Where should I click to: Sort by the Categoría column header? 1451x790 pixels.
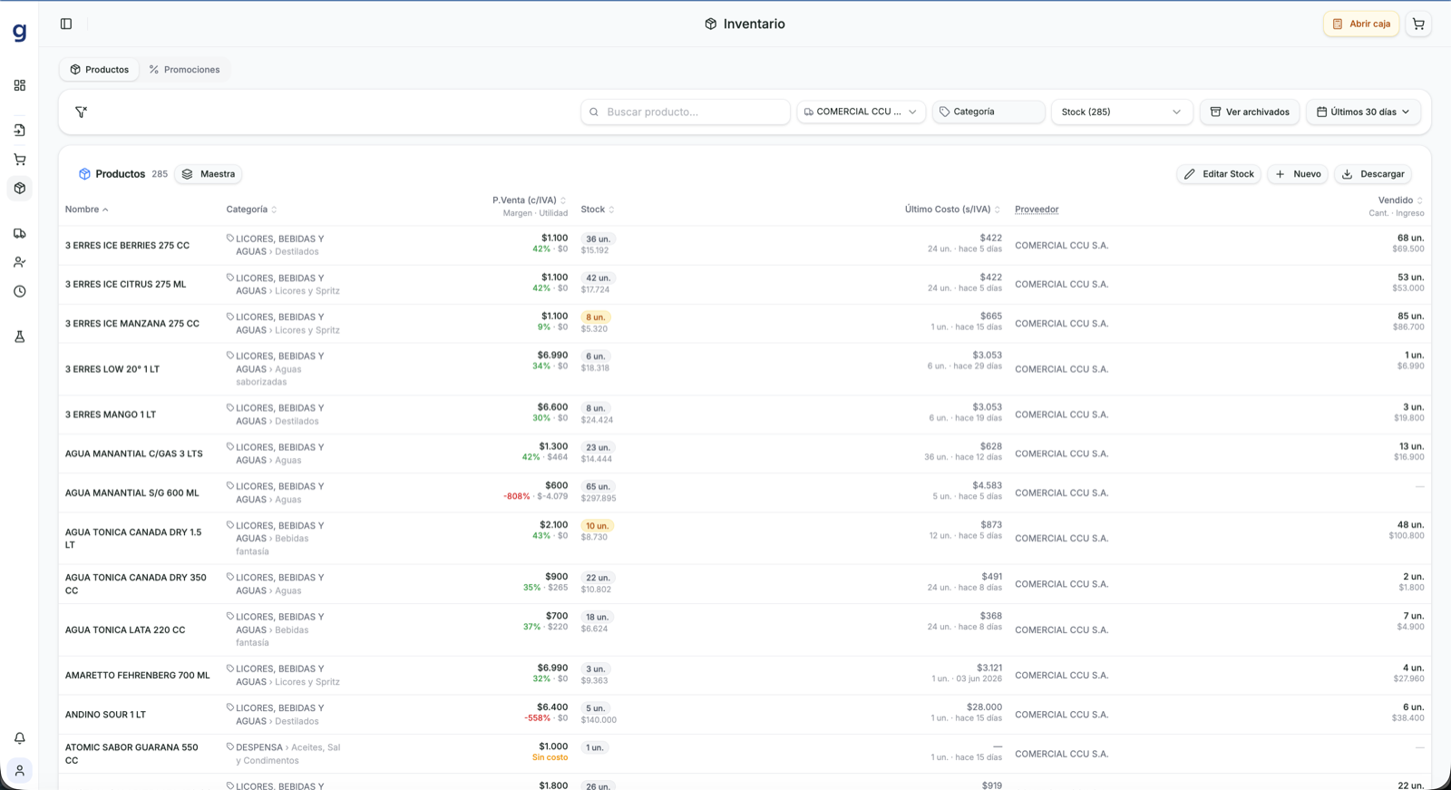tap(252, 210)
